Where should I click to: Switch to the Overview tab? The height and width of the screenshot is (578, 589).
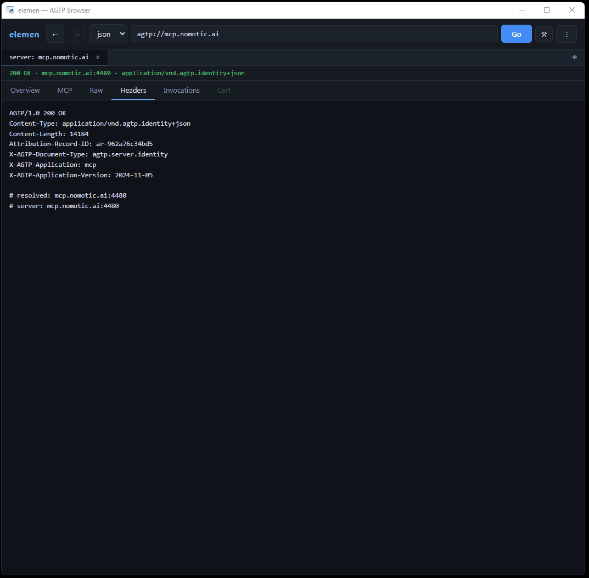[25, 90]
